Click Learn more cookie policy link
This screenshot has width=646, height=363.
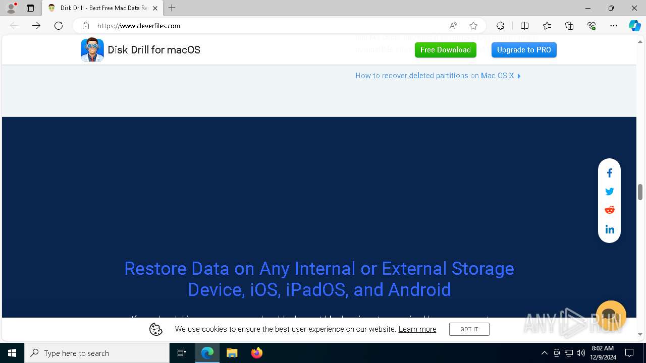(x=417, y=329)
